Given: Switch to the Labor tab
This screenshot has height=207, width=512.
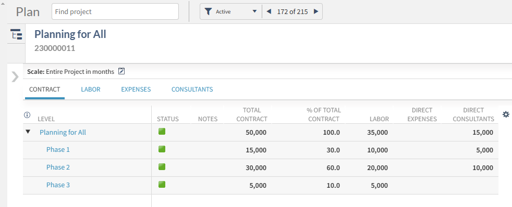Looking at the screenshot, I should [90, 89].
